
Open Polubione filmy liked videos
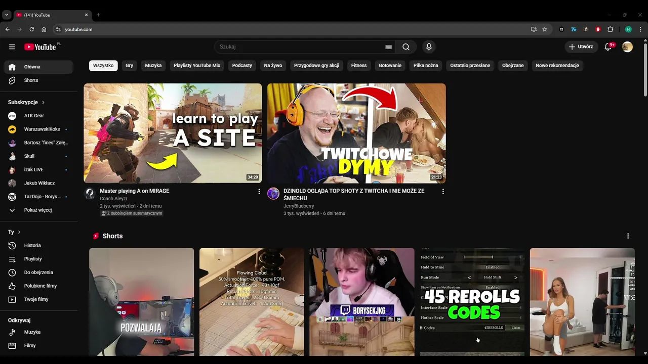pos(38,286)
